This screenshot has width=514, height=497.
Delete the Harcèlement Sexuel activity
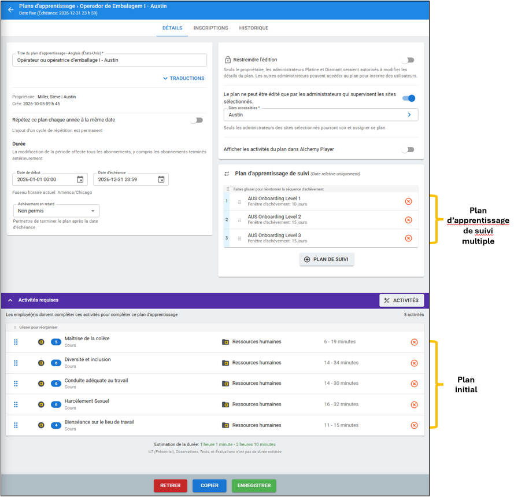pos(415,404)
